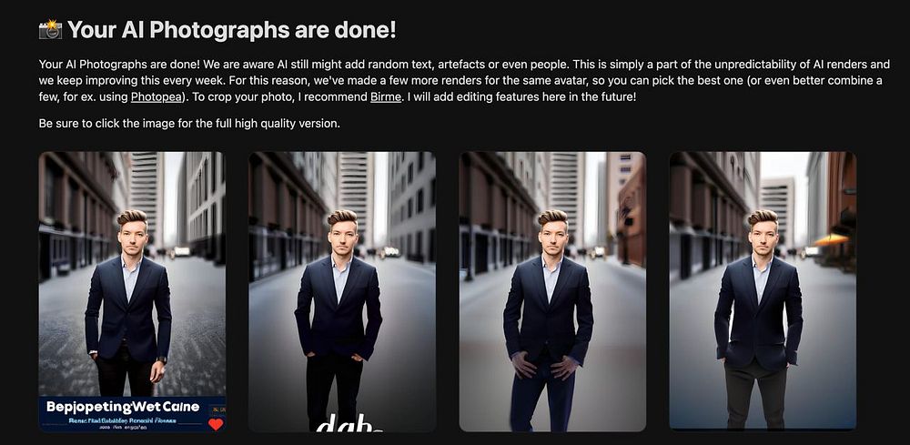The height and width of the screenshot is (445, 910).
Task: Click the man's face in the fourth photo
Action: [763, 239]
